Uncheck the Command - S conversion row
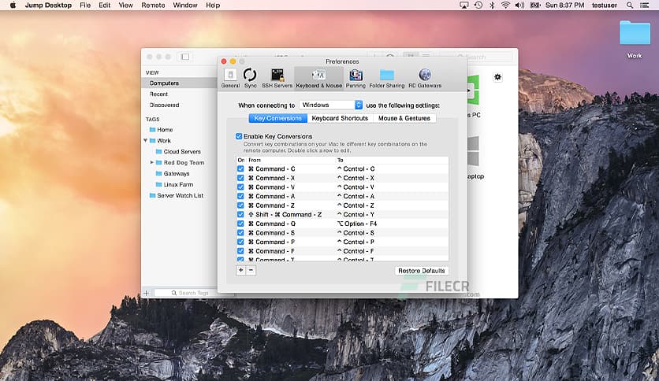Viewport: 659px width, 381px height. 240,233
